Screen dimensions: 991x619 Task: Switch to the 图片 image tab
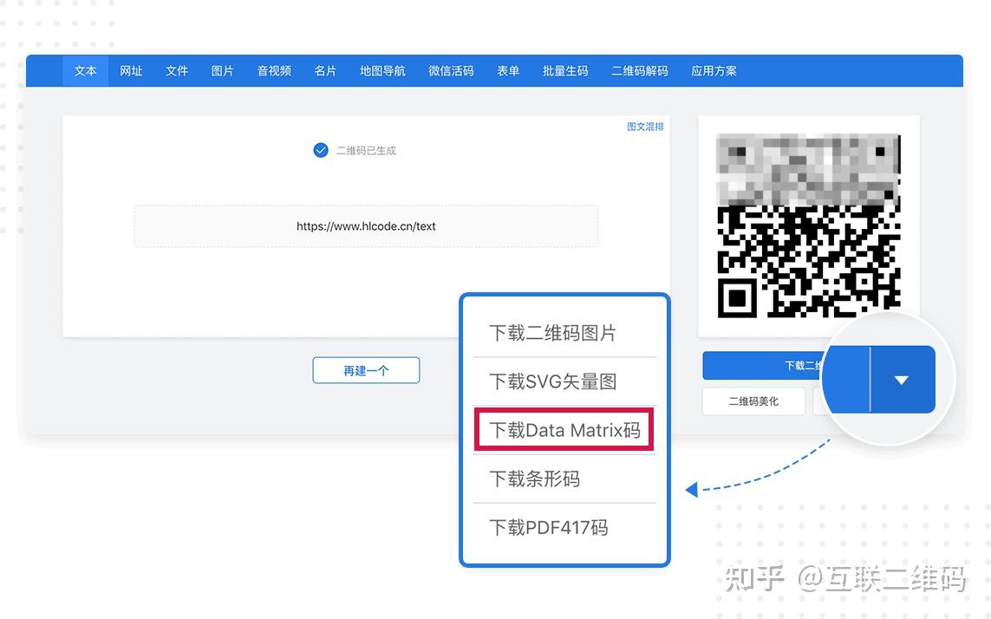pyautogui.click(x=222, y=71)
